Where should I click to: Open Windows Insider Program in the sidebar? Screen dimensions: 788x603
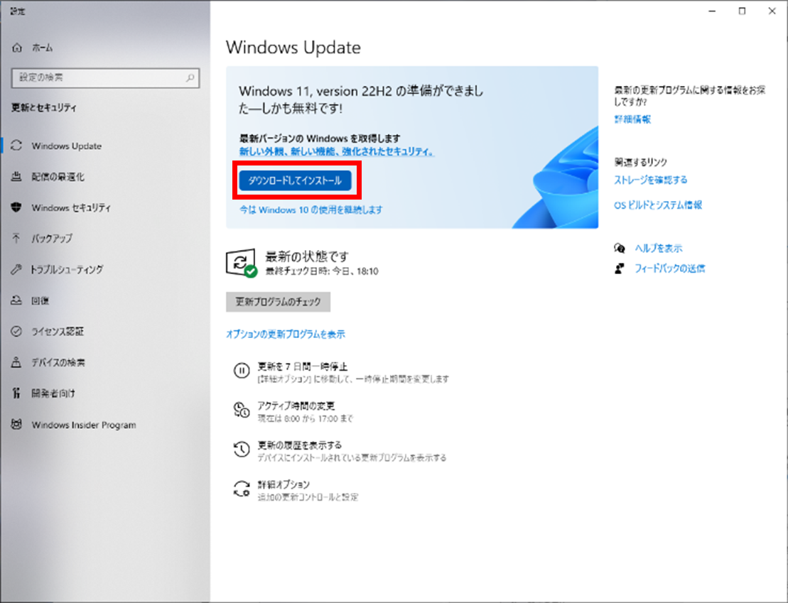coord(105,425)
